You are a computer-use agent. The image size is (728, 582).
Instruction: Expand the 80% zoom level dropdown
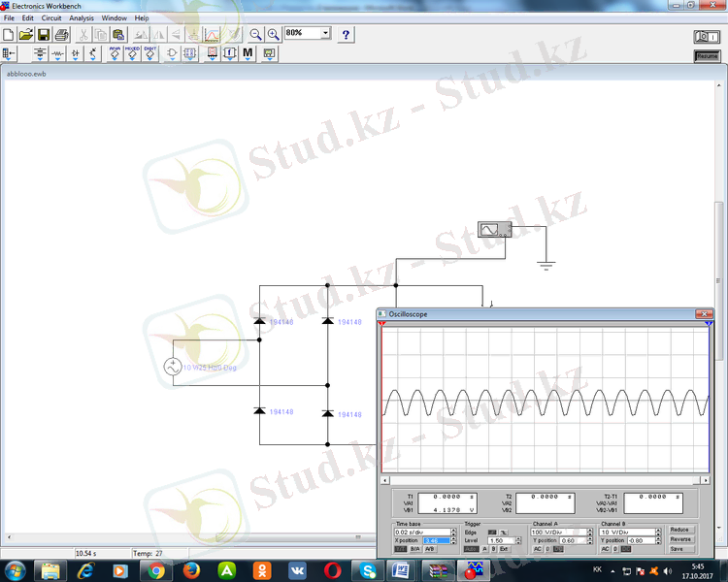click(x=325, y=33)
